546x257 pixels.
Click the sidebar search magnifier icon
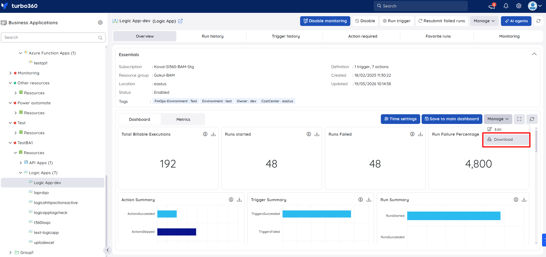100,38
